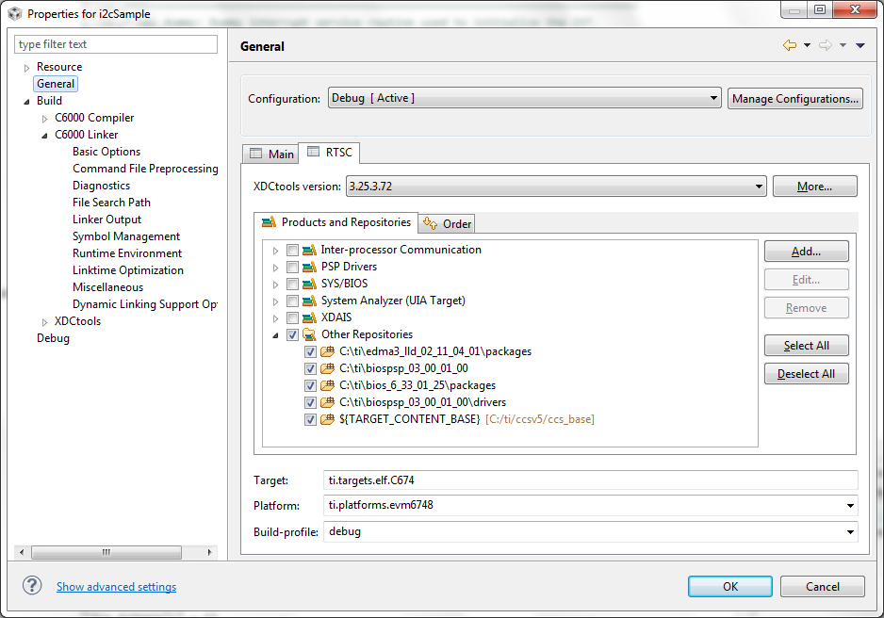This screenshot has height=618, width=884.
Task: Click the type filter text field
Action: [116, 44]
